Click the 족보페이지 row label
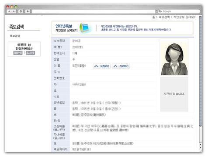Screen dimensions: 212x163 coord(61,149)
